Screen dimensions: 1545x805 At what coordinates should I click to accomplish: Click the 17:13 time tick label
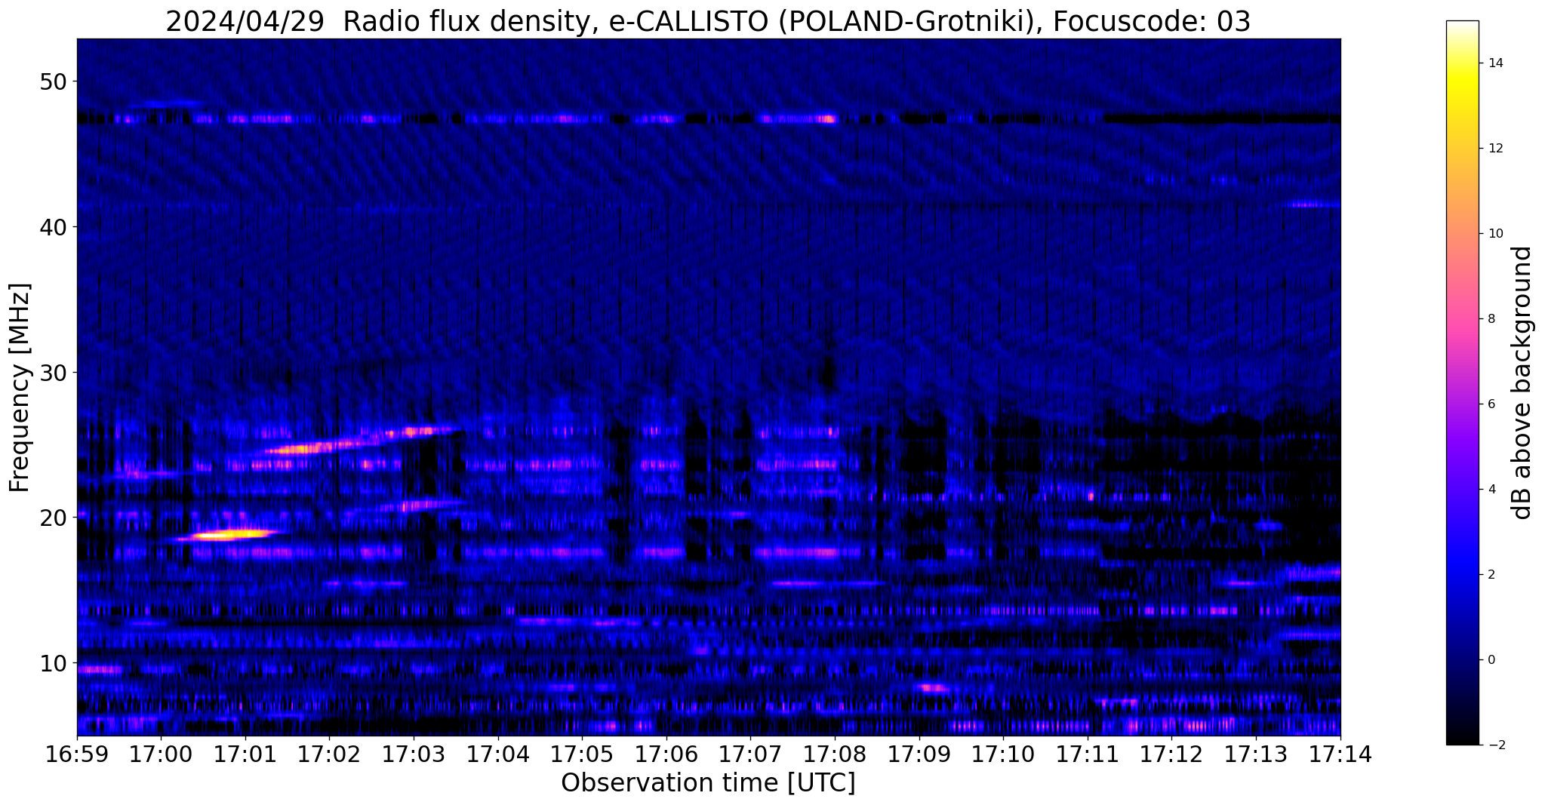tap(1256, 754)
